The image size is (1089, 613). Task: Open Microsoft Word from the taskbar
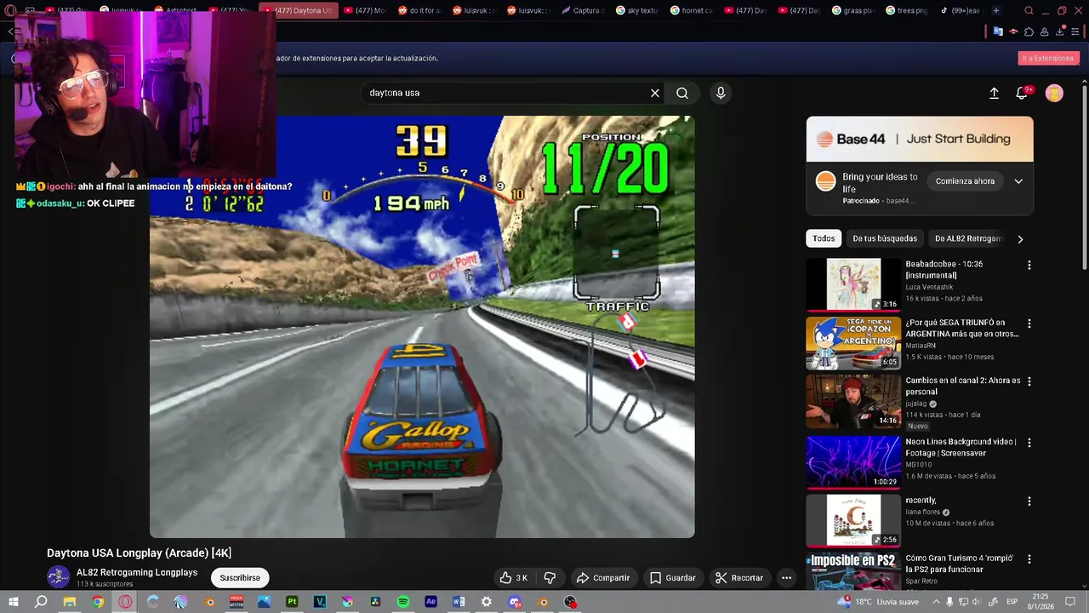click(459, 602)
